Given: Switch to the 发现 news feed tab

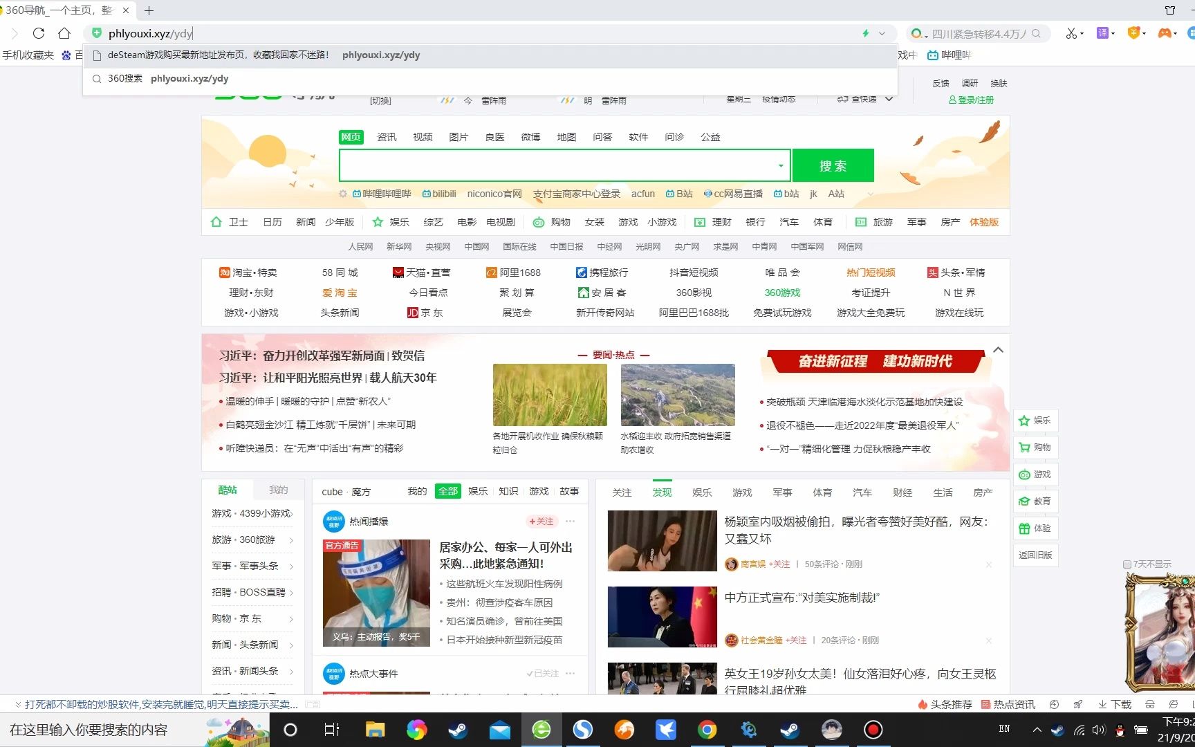Looking at the screenshot, I should coord(662,492).
